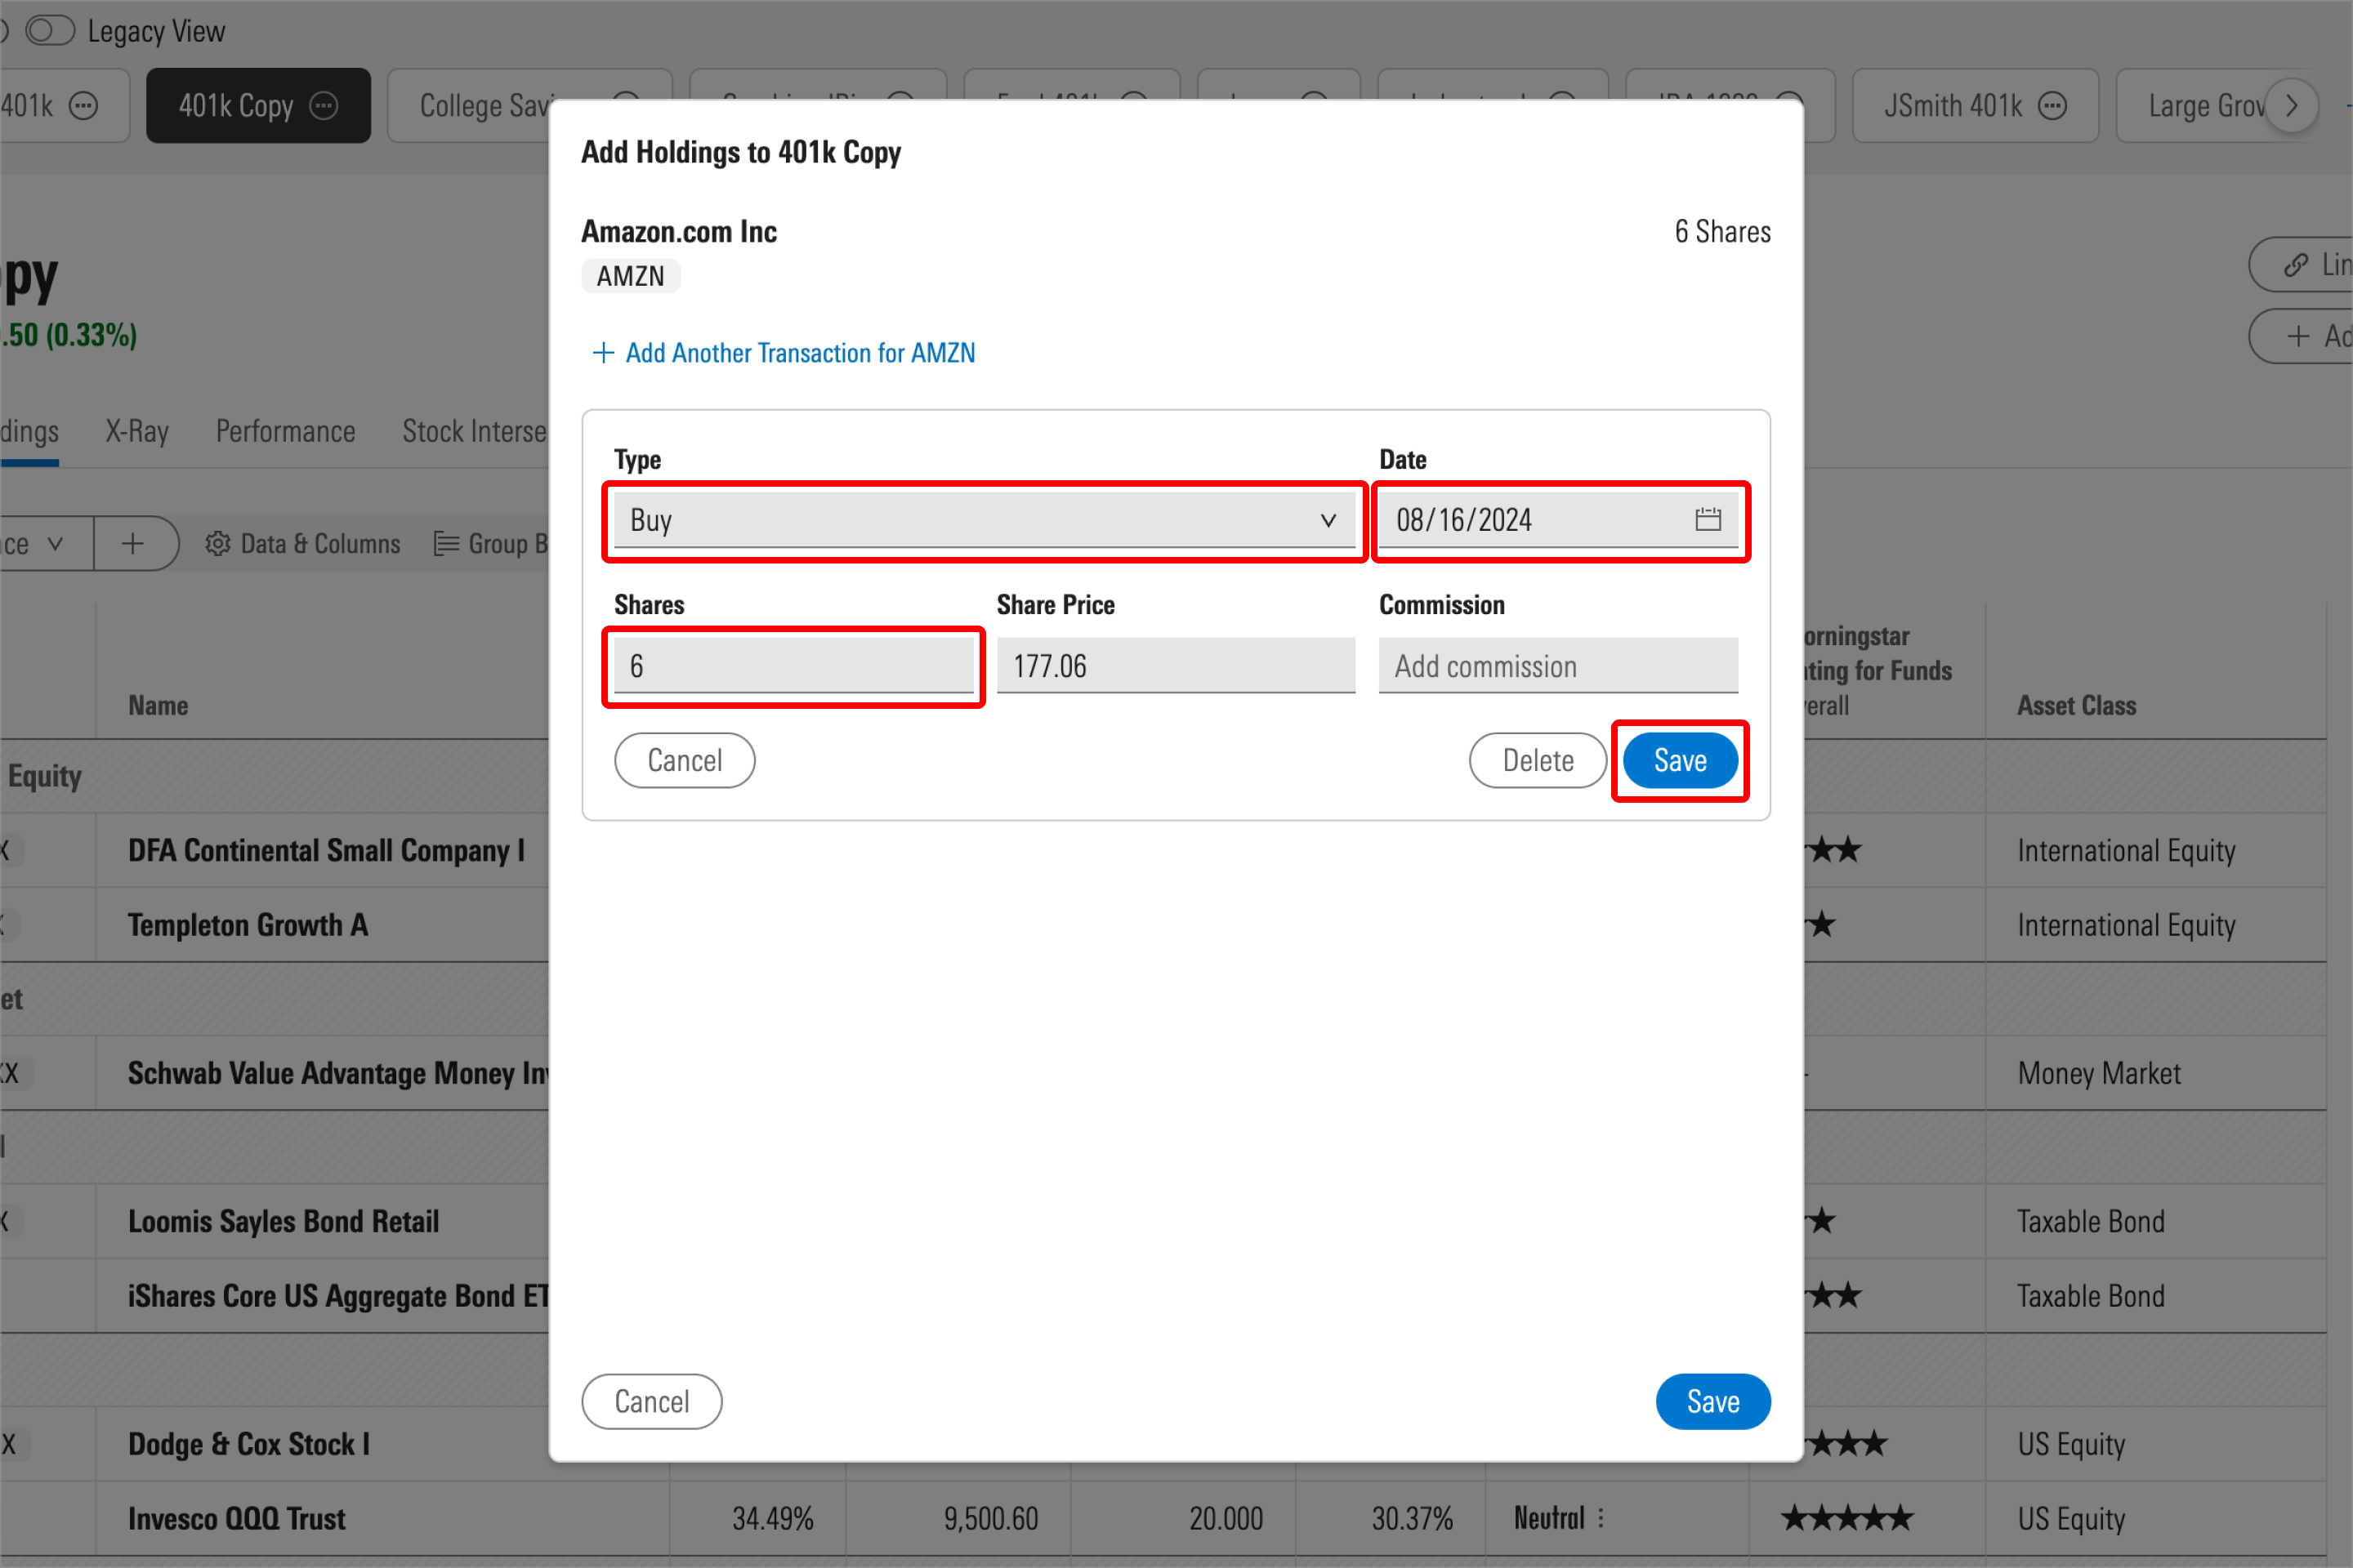Save the AMZN buy transaction
Image resolution: width=2353 pixels, height=1568 pixels.
(x=1676, y=759)
